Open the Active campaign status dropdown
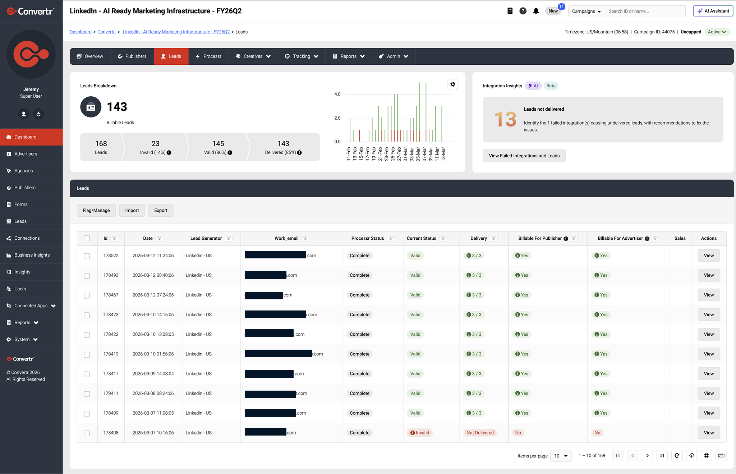This screenshot has width=736, height=474. pos(717,32)
